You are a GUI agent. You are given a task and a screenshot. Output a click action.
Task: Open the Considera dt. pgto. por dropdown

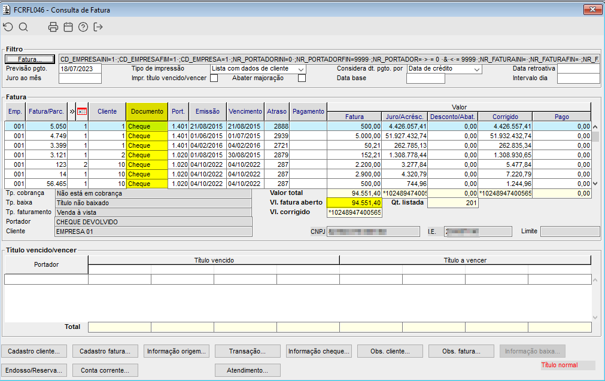point(476,69)
